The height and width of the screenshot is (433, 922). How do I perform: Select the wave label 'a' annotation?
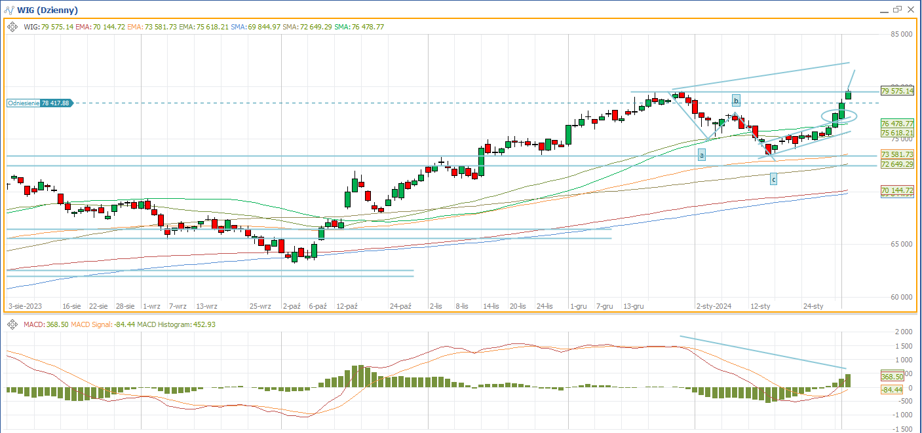coord(701,155)
